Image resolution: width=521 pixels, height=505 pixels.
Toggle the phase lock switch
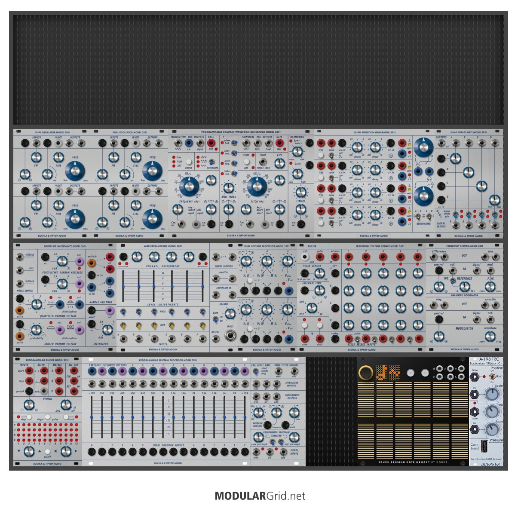click(x=235, y=142)
